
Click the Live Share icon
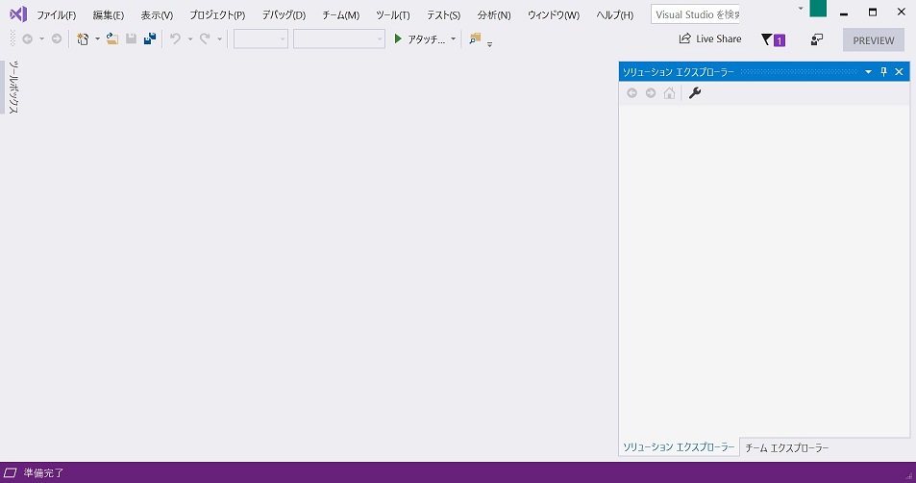point(684,38)
